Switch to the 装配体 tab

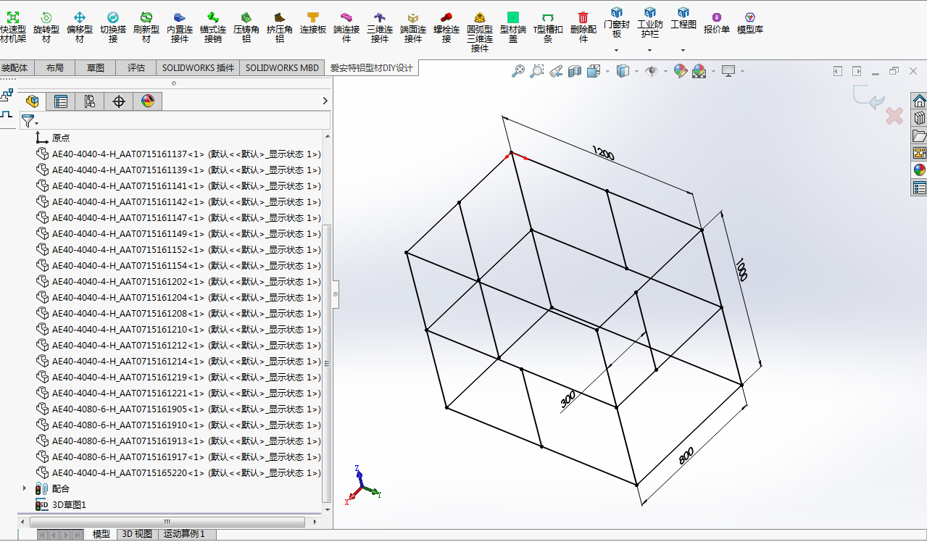(14, 68)
